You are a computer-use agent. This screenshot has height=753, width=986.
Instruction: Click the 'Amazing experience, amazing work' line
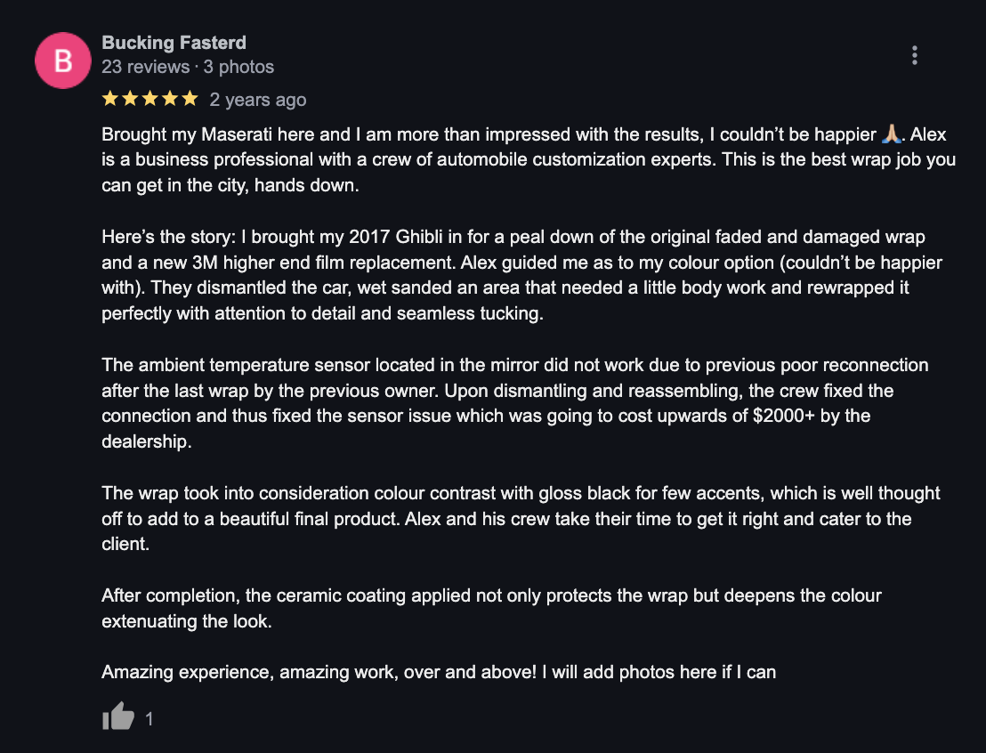coord(439,672)
